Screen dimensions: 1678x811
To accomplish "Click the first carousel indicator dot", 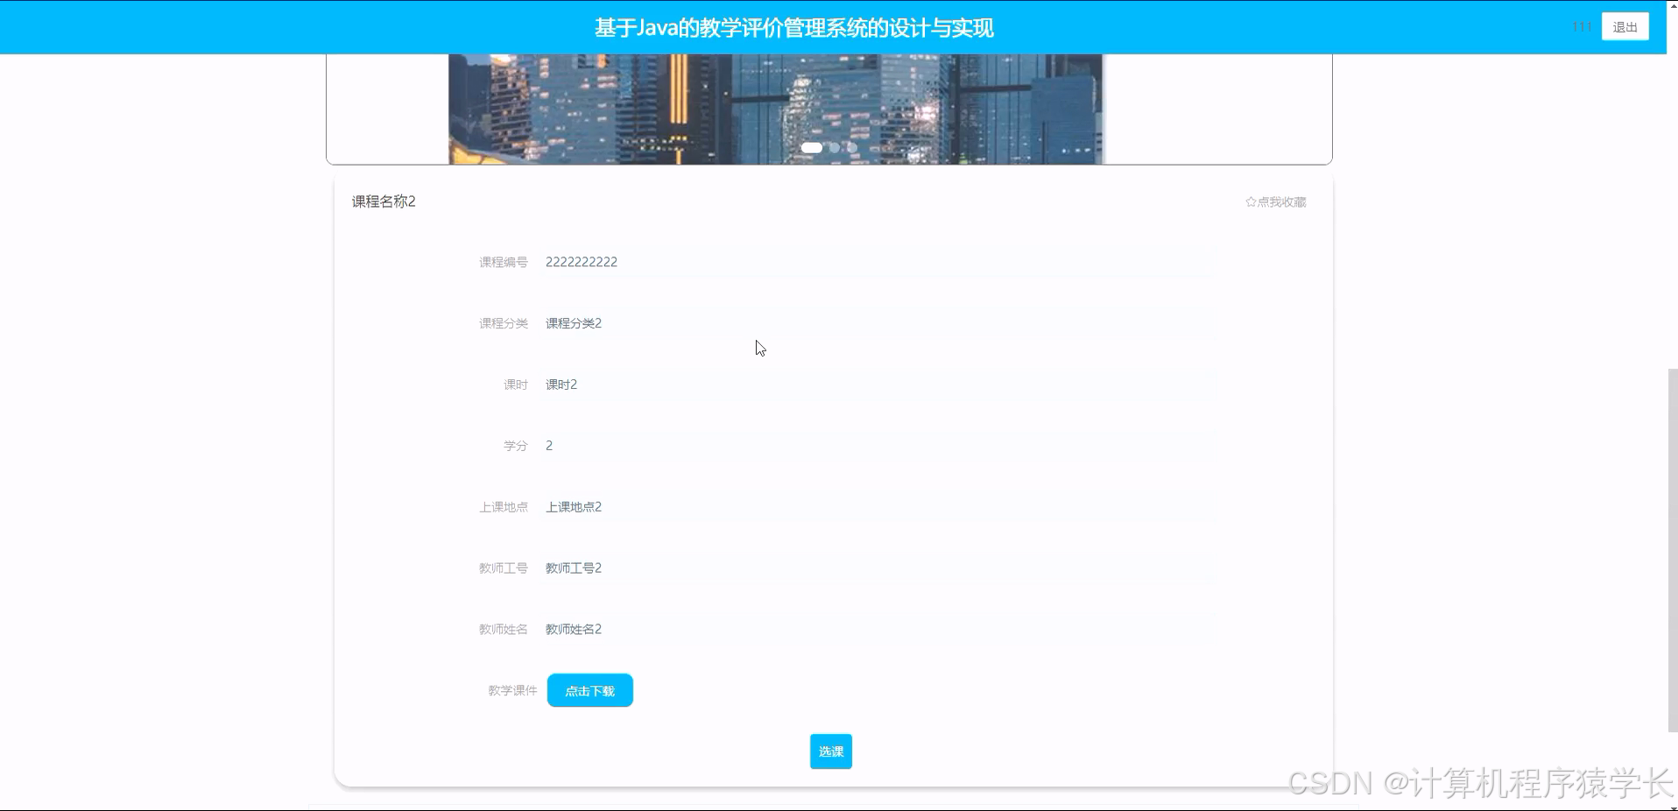I will 812,147.
